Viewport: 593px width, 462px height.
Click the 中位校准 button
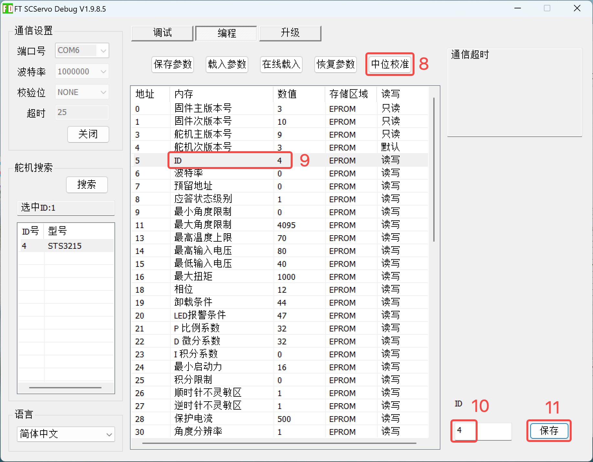390,65
